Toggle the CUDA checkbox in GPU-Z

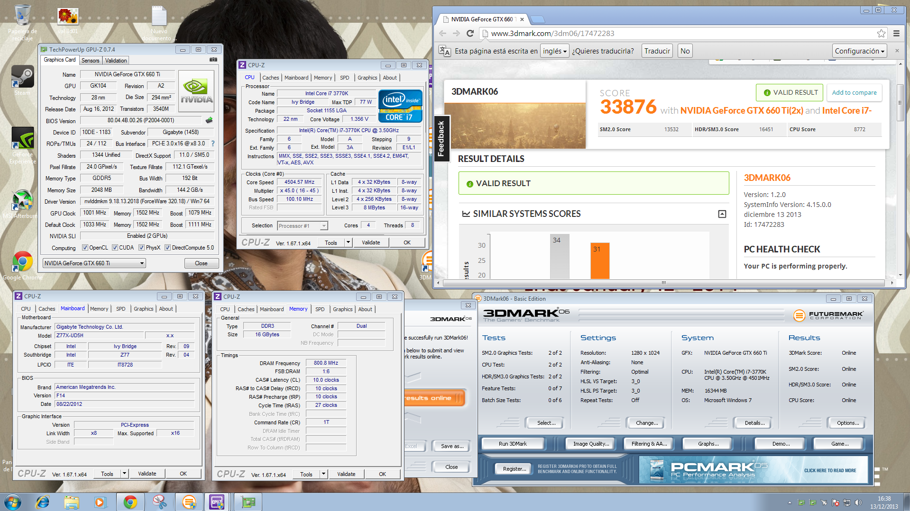pyautogui.click(x=115, y=248)
